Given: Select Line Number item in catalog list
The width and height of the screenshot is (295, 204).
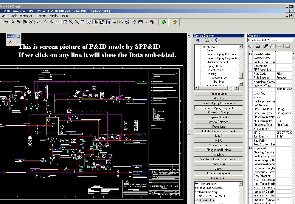Looking at the screenshot, I should (x=207, y=201).
